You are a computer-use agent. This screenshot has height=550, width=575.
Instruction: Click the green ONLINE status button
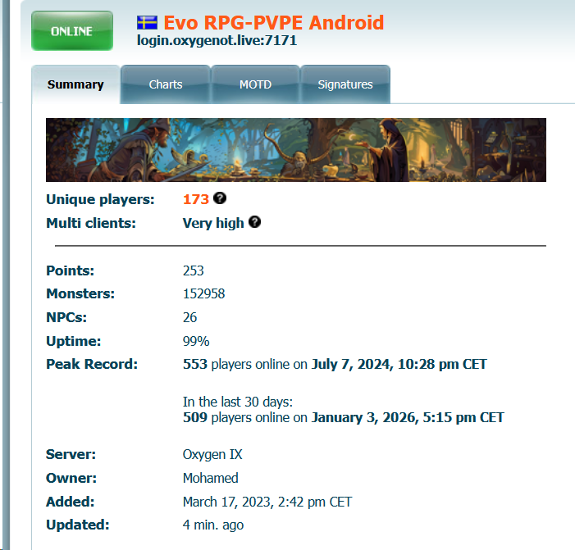72,31
